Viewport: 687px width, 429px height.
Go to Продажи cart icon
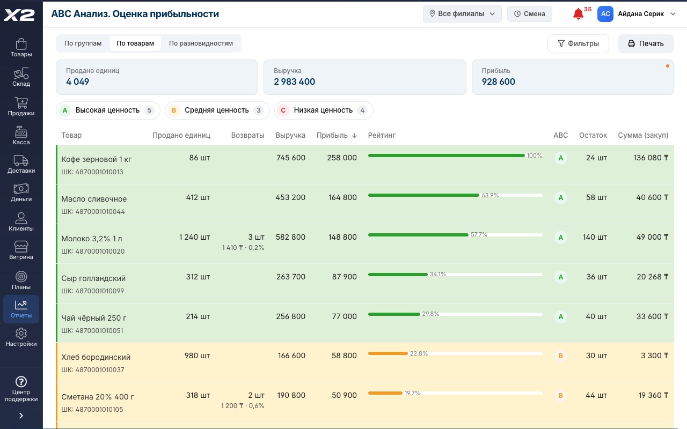click(21, 107)
